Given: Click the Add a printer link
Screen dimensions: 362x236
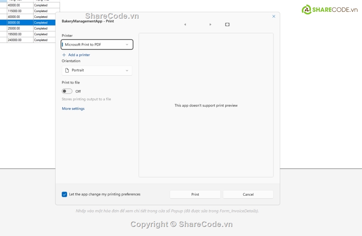Looking at the screenshot, I should [79, 55].
